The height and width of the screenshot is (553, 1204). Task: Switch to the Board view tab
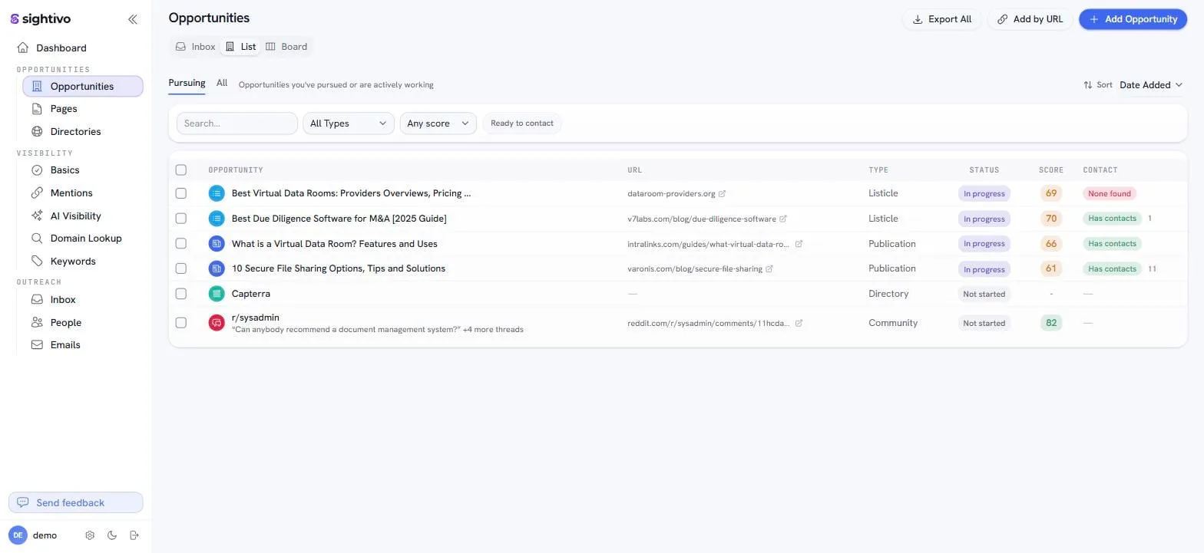tap(286, 47)
